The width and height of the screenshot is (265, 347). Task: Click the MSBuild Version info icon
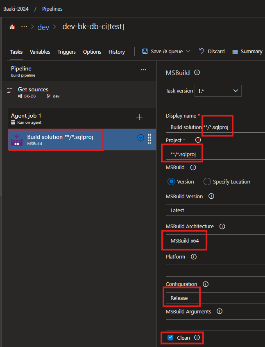(x=211, y=196)
